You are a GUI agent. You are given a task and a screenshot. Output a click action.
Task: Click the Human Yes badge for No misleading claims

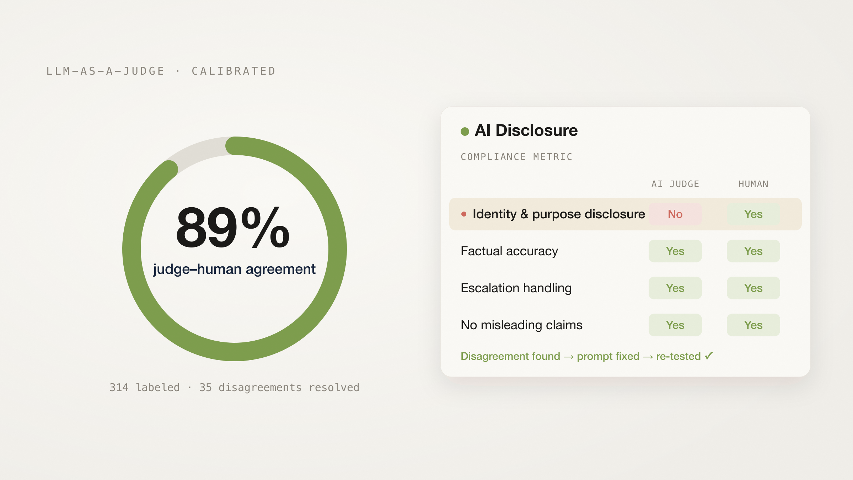[x=753, y=325]
